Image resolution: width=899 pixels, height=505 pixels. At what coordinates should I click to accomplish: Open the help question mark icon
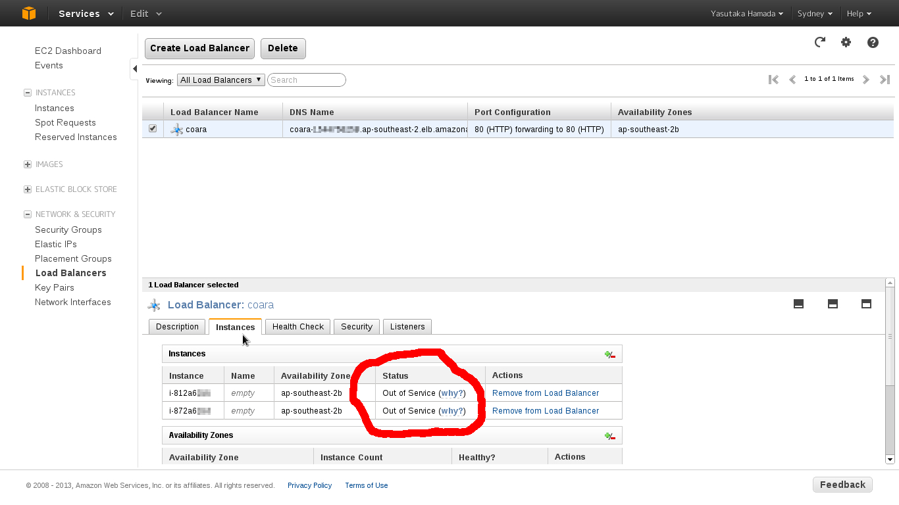(873, 42)
